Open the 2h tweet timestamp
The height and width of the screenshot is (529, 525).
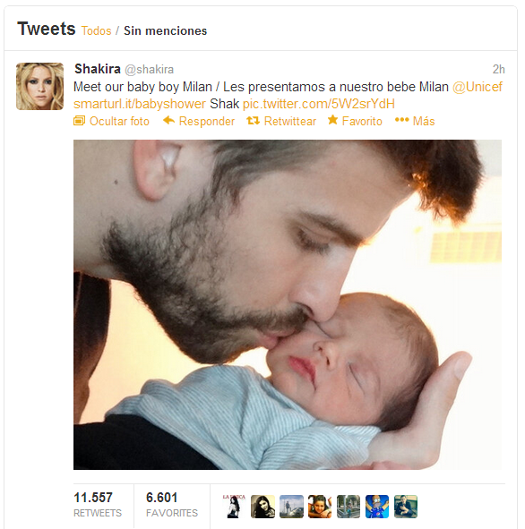(x=498, y=69)
